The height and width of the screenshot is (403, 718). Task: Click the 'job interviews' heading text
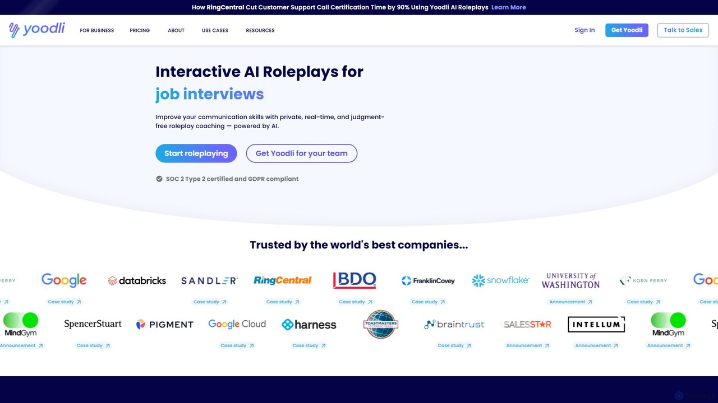[x=210, y=94]
